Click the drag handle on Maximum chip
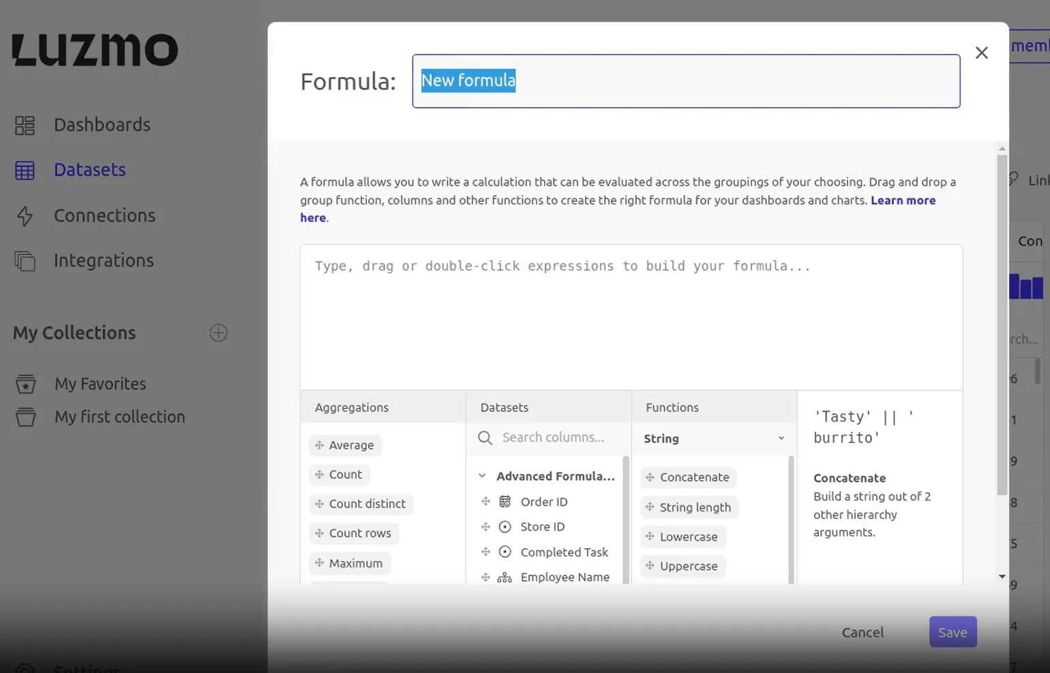1050x673 pixels. 319,563
